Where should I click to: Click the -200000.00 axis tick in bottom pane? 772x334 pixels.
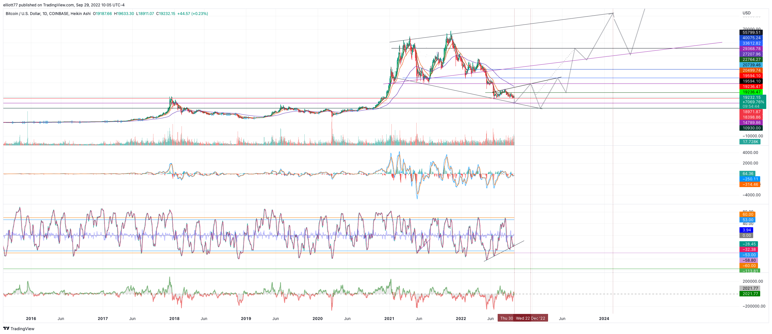pos(753,306)
